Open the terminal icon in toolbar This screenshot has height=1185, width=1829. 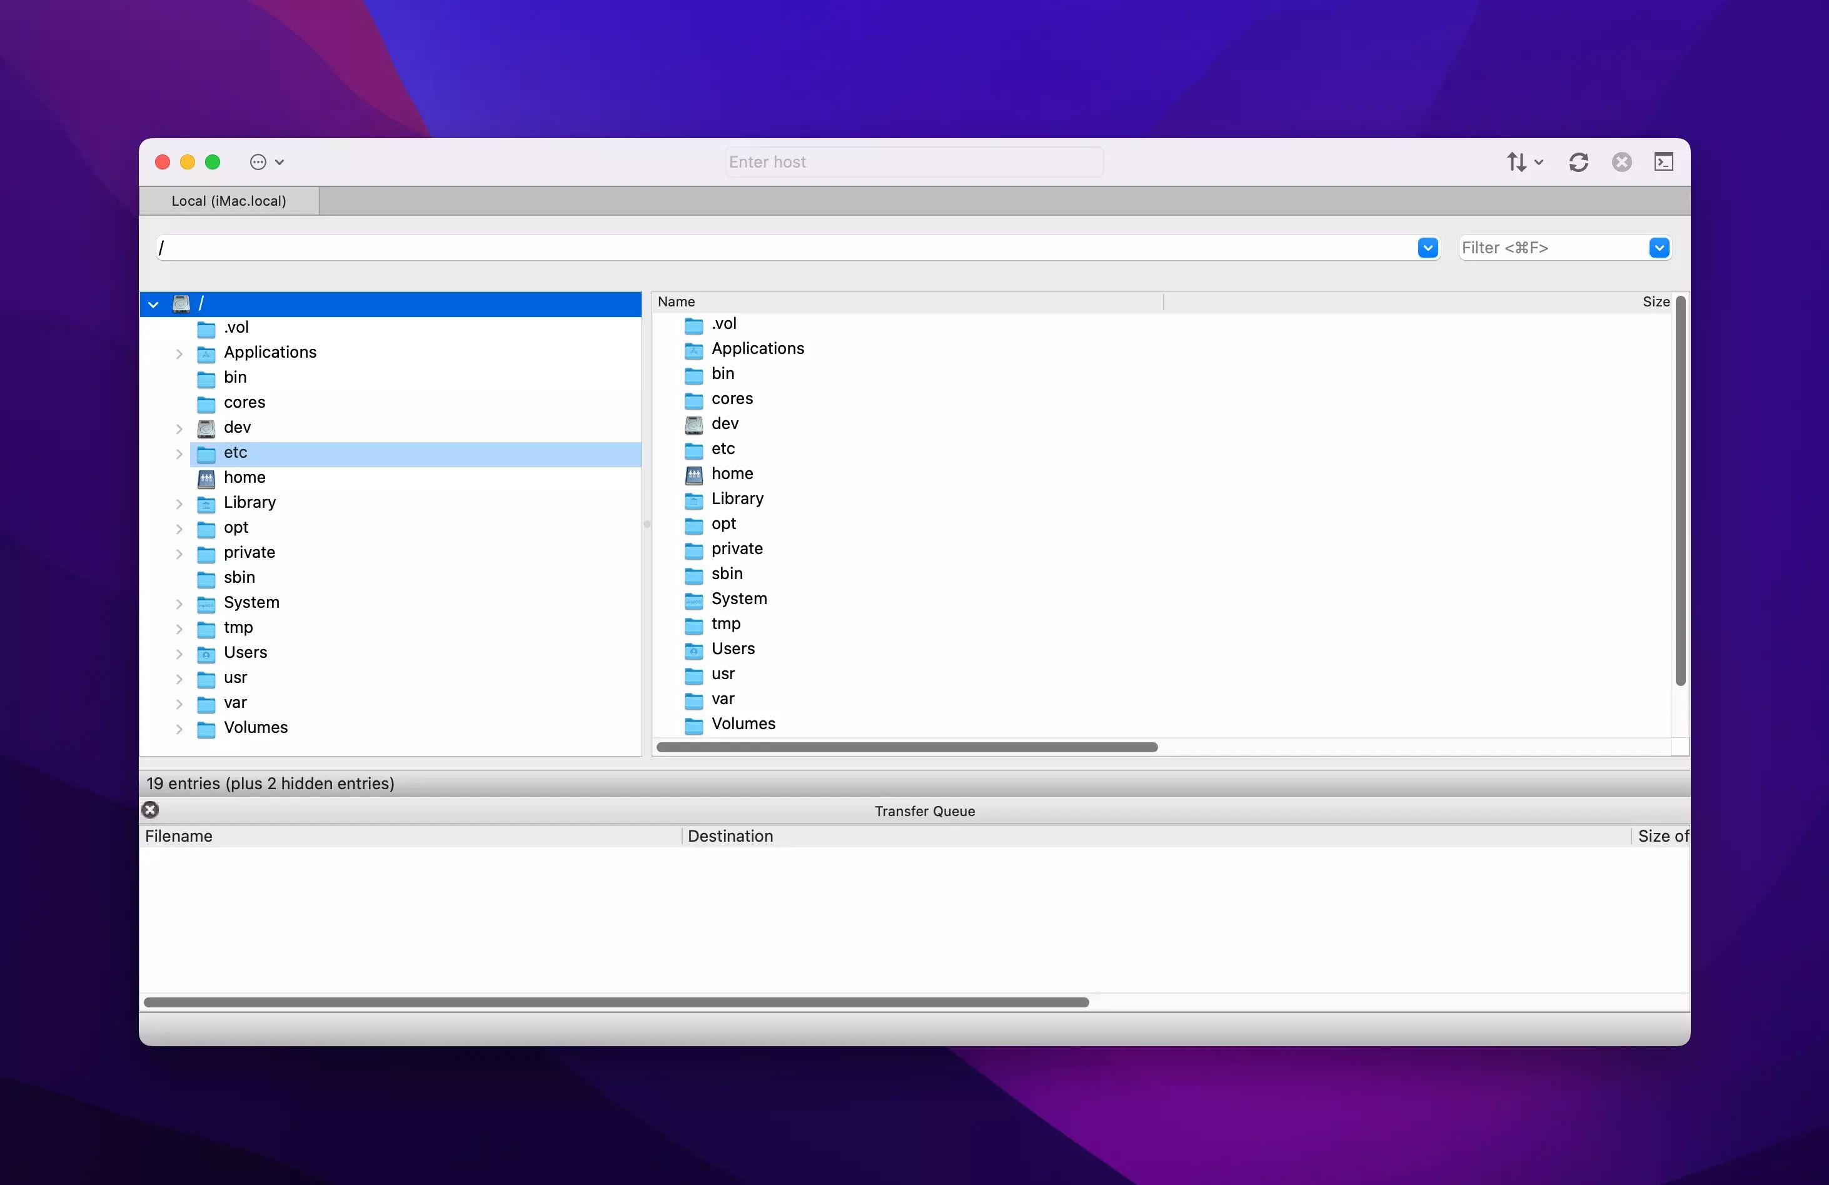tap(1663, 162)
